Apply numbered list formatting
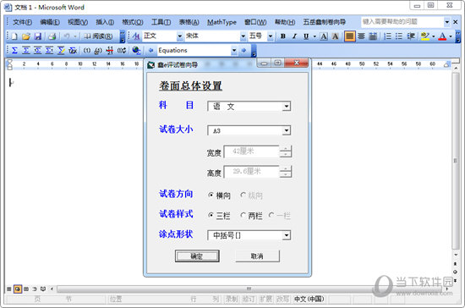This screenshot has width=465, height=308. click(387, 36)
